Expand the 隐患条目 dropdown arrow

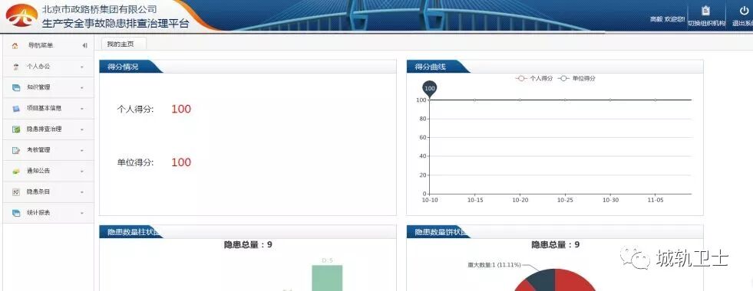82,192
